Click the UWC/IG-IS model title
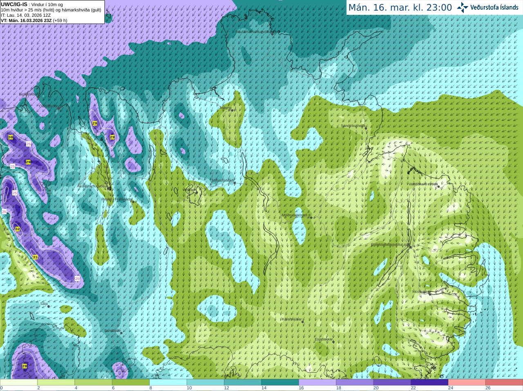Viewport: 523px width, 391px height. (x=14, y=4)
